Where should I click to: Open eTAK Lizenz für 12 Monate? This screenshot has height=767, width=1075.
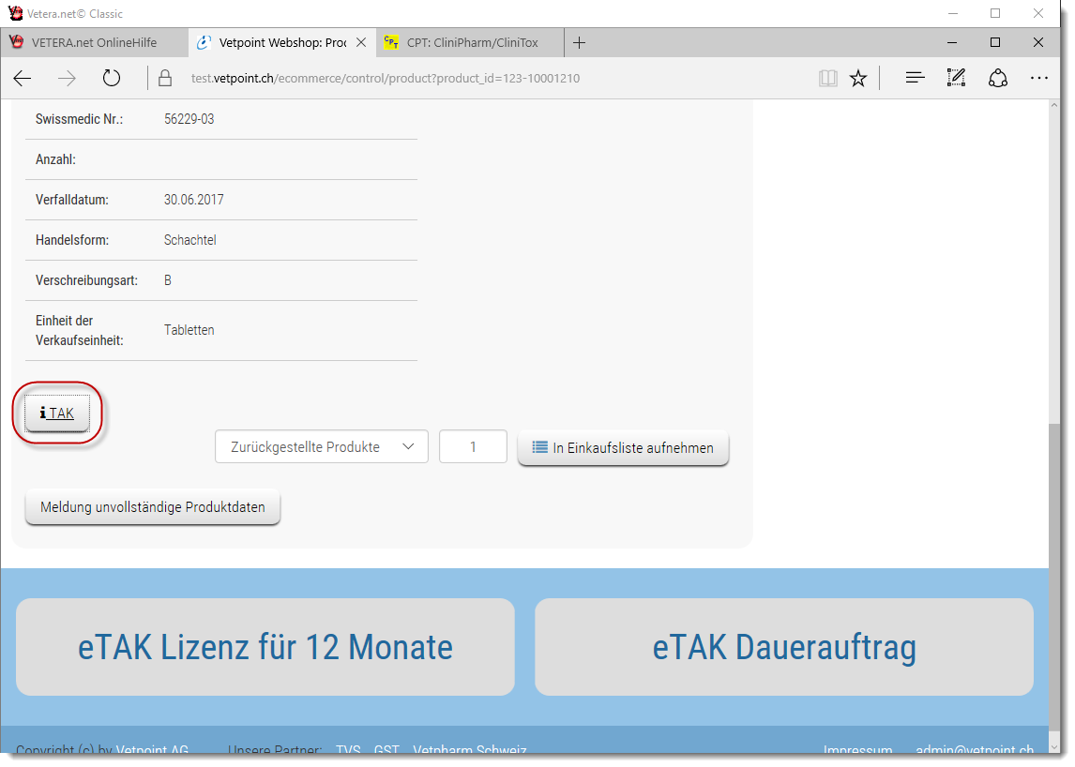pyautogui.click(x=265, y=647)
